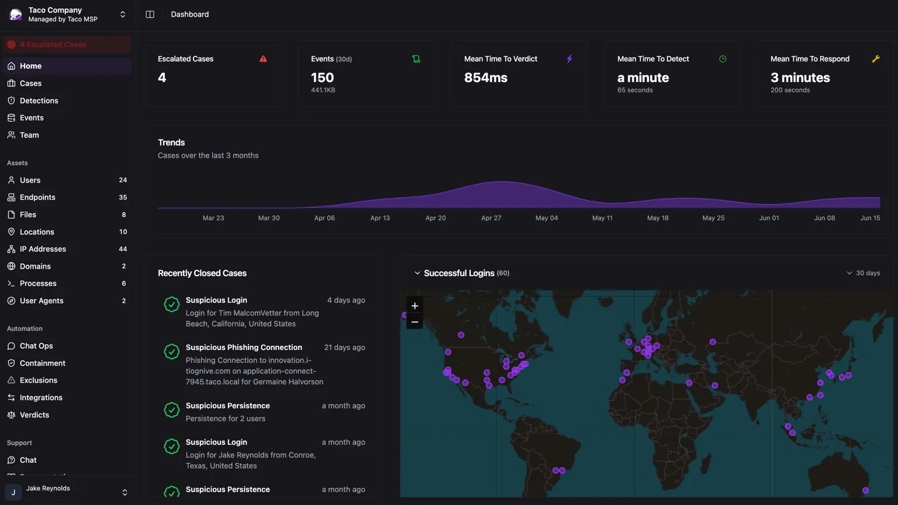
Task: Click the Containment automation icon
Action: coord(12,363)
